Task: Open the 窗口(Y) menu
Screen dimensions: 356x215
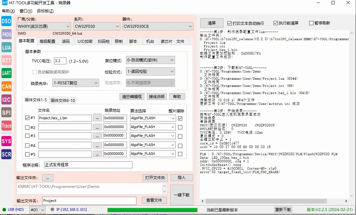Action: (26, 11)
